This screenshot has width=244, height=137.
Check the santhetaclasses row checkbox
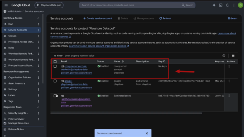click(x=55, y=96)
